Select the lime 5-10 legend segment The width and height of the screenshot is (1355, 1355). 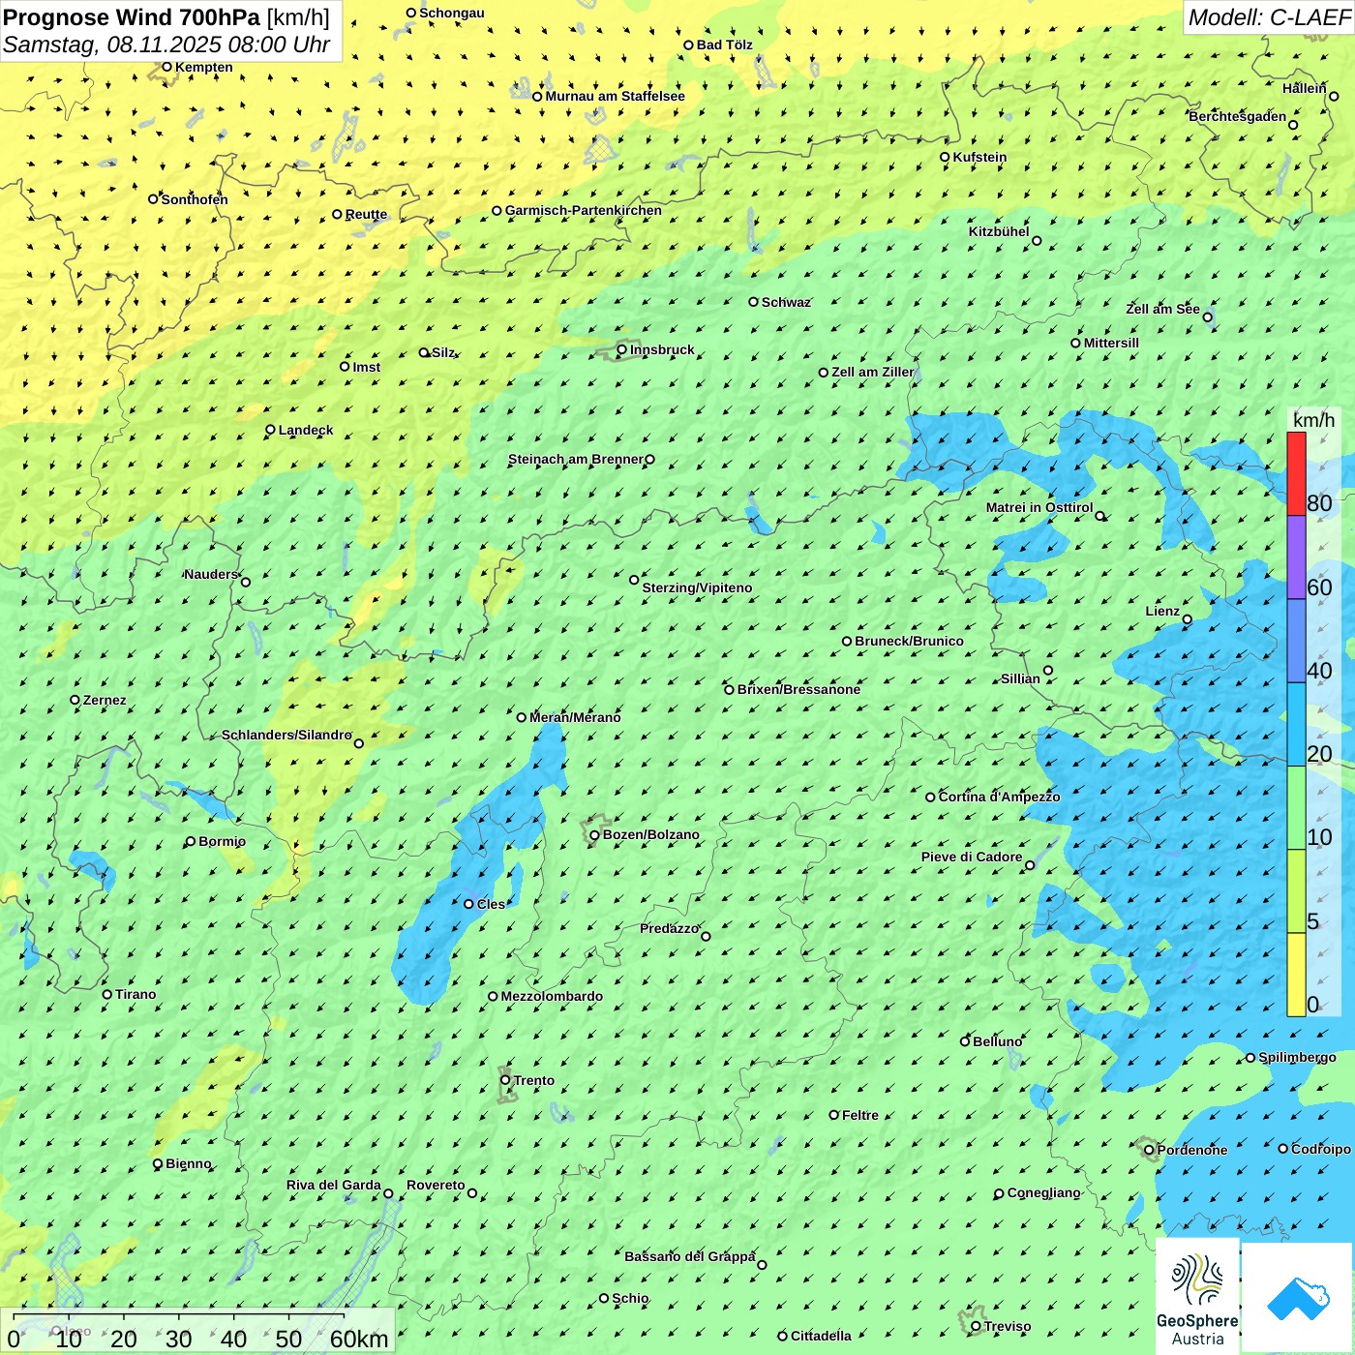pyautogui.click(x=1296, y=891)
